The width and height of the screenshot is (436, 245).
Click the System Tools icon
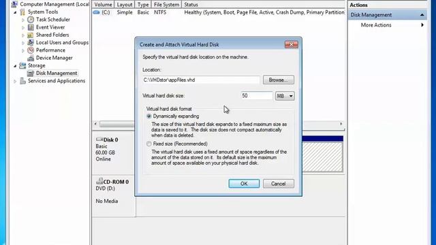point(22,12)
